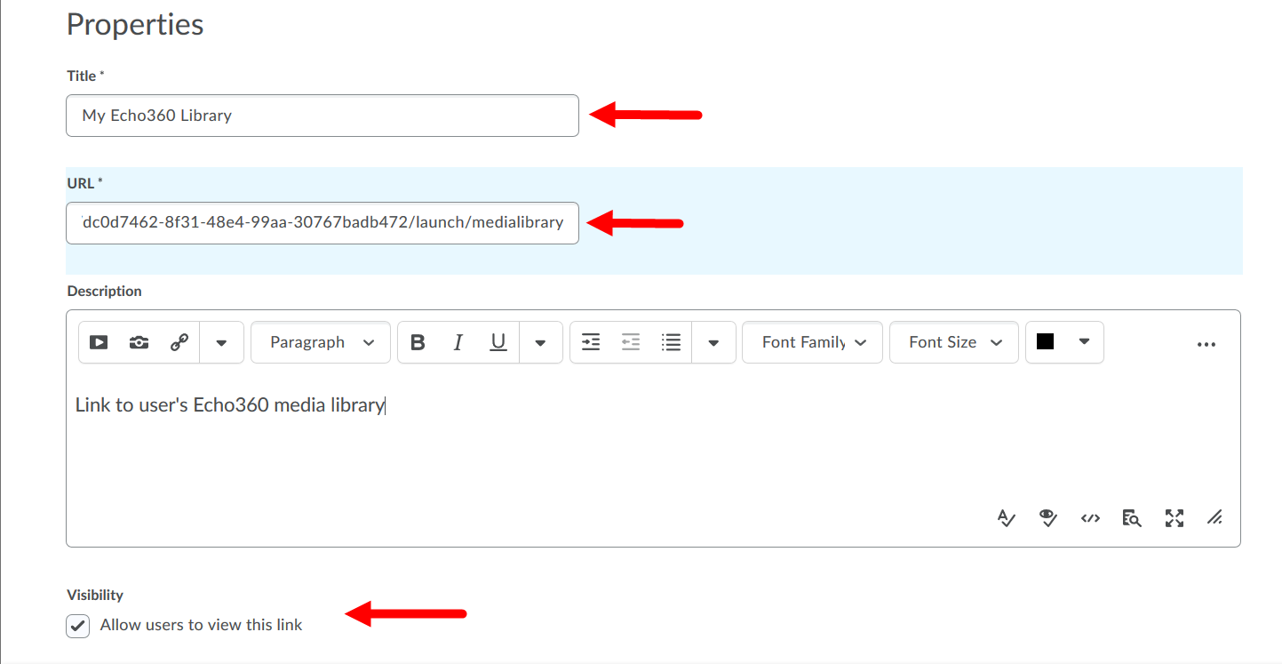Screen dimensions: 1282x664
Task: Open the Paragraph format dropdown
Action: coord(321,342)
